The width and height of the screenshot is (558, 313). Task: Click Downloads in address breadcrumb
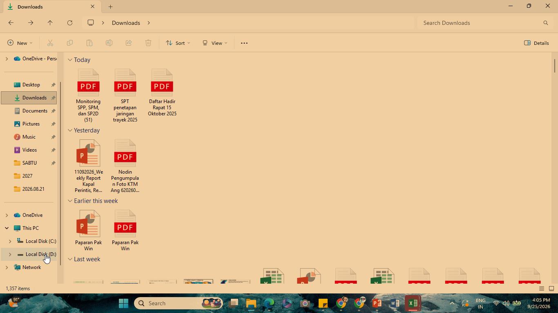click(126, 23)
